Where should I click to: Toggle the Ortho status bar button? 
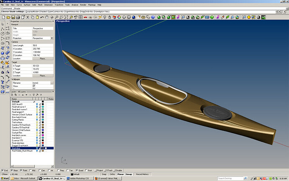click(112, 174)
